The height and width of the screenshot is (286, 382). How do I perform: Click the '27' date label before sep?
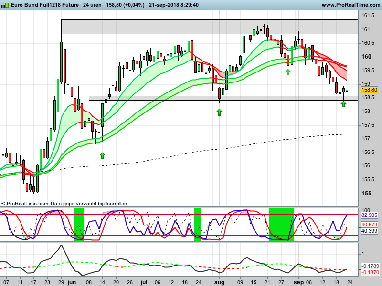[x=281, y=282]
